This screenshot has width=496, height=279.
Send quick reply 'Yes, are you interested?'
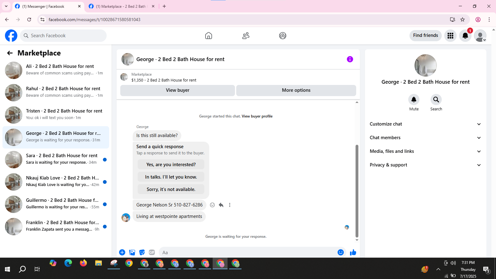(171, 165)
